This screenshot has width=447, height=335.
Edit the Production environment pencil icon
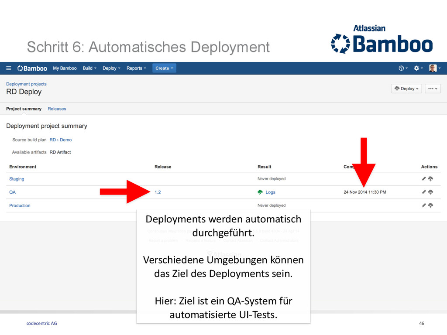pyautogui.click(x=424, y=205)
